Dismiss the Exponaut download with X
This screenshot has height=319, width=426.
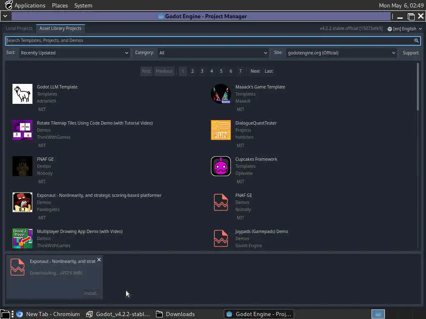tap(99, 260)
